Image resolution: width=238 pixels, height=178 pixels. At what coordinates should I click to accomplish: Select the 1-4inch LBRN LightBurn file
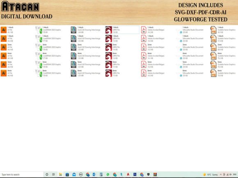(122, 30)
